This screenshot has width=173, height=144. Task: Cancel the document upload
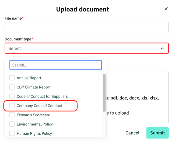(132, 133)
